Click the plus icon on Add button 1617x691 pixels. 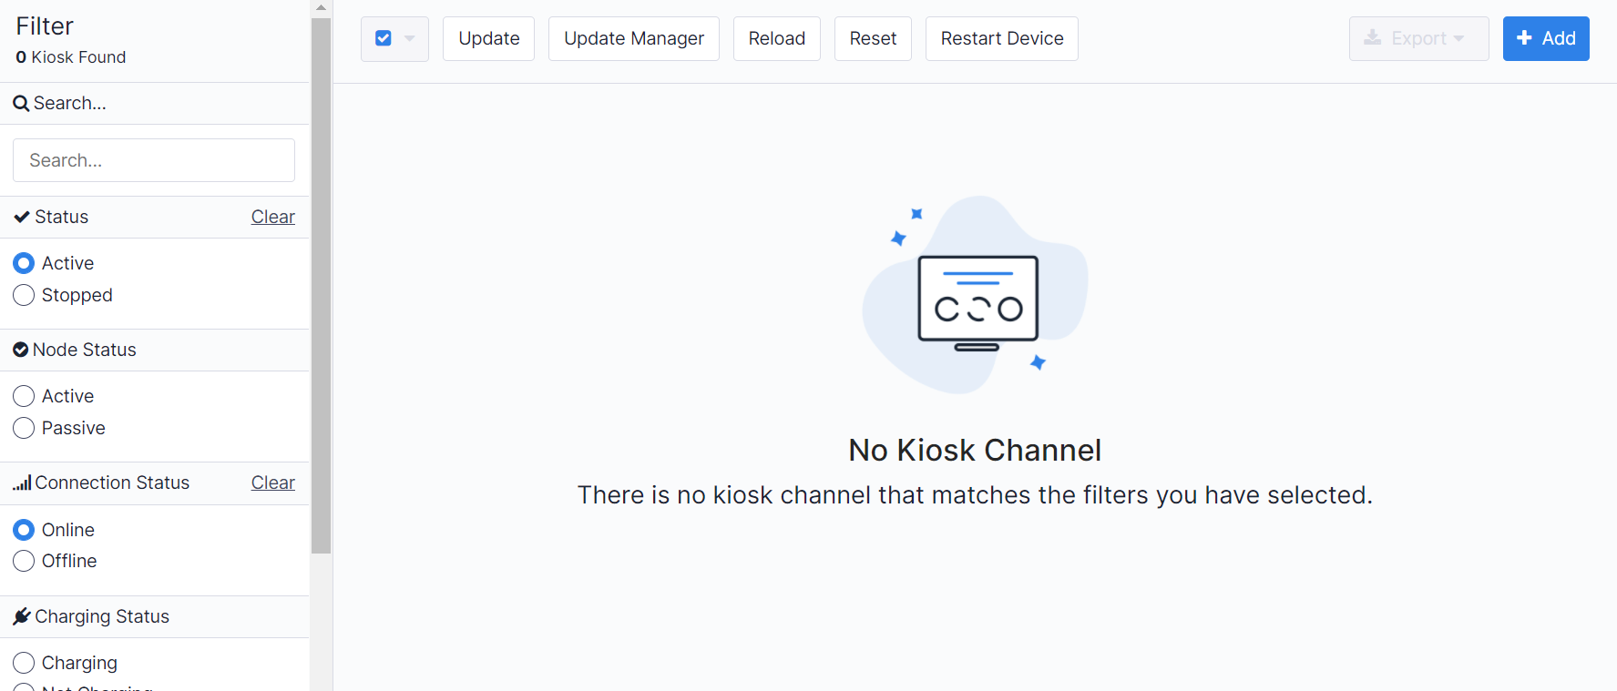(x=1524, y=38)
